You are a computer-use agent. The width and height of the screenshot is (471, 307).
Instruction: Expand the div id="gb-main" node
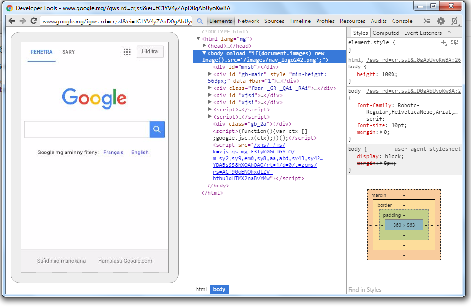[210, 74]
